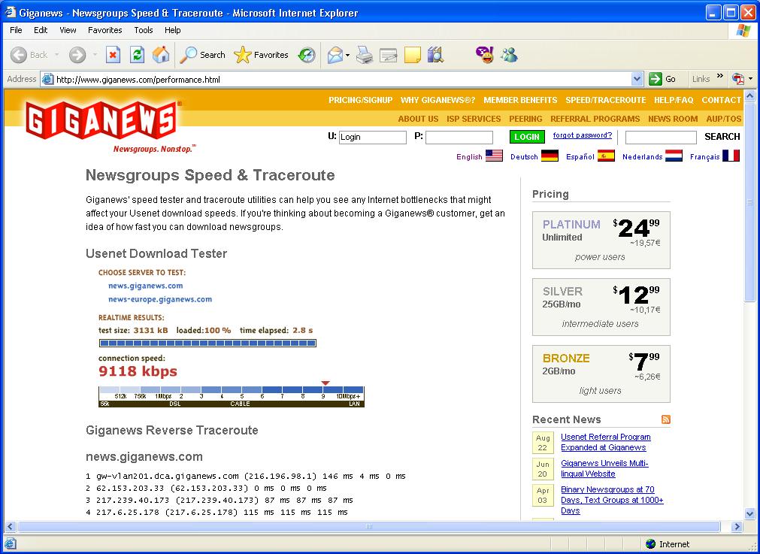Open PRICING/SIGNUP navigation link
Screen dimensions: 760x554
tap(361, 100)
